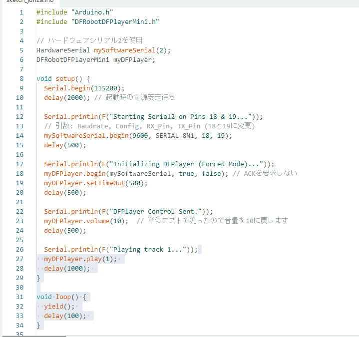Click line number 31 in gutter

tap(19, 297)
